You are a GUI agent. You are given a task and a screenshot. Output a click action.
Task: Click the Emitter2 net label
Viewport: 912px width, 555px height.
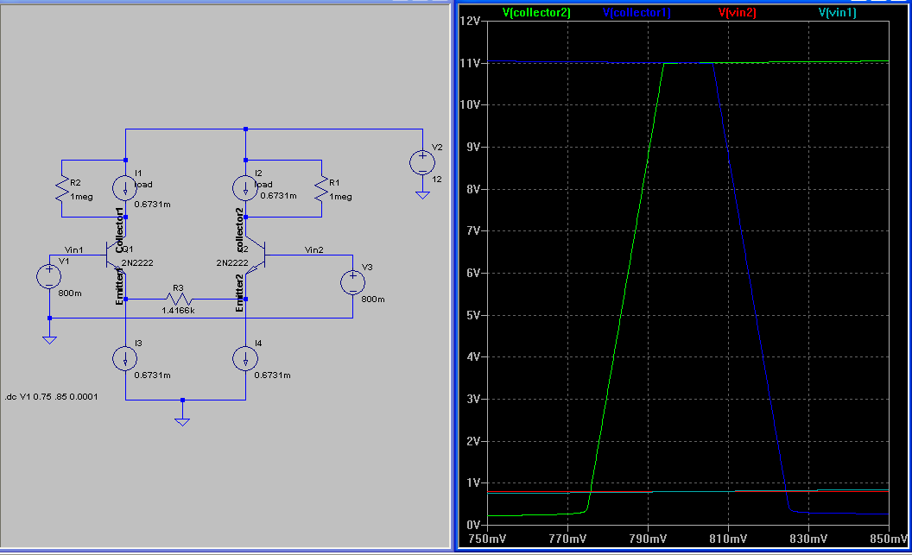coord(239,293)
